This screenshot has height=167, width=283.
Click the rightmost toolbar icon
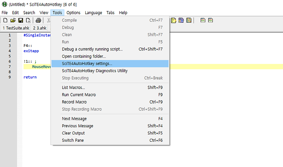point(211,20)
